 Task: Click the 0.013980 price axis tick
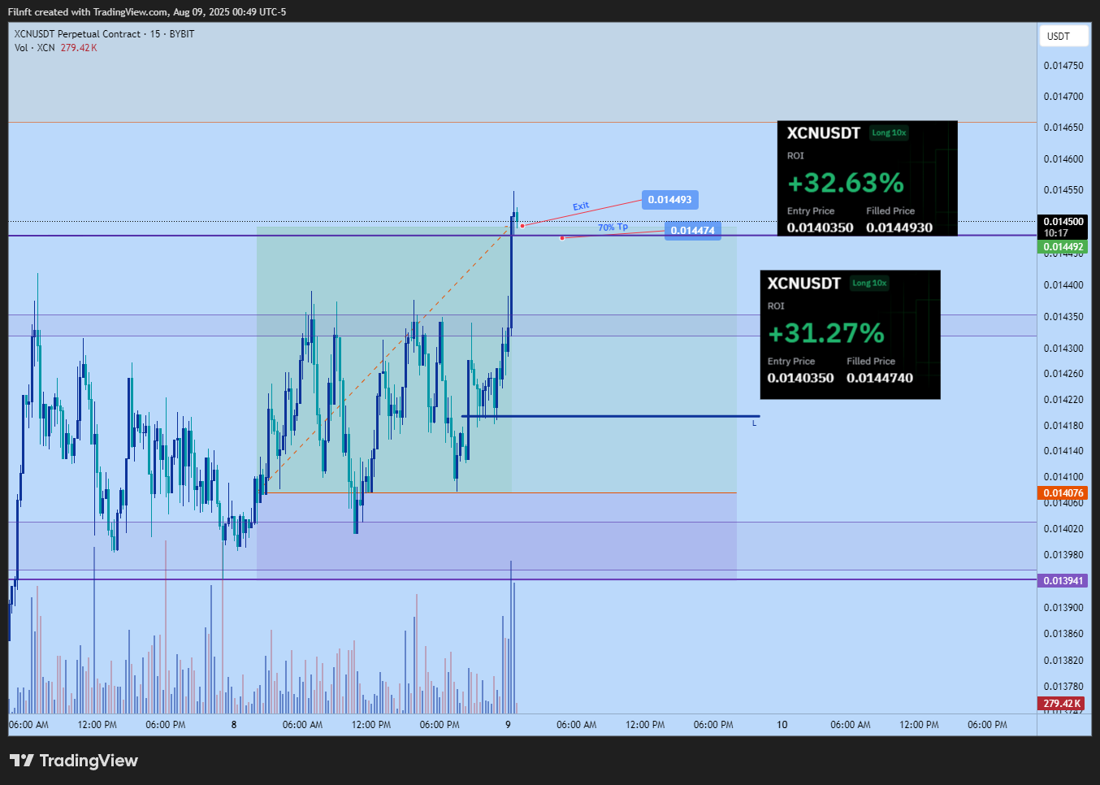[1063, 555]
